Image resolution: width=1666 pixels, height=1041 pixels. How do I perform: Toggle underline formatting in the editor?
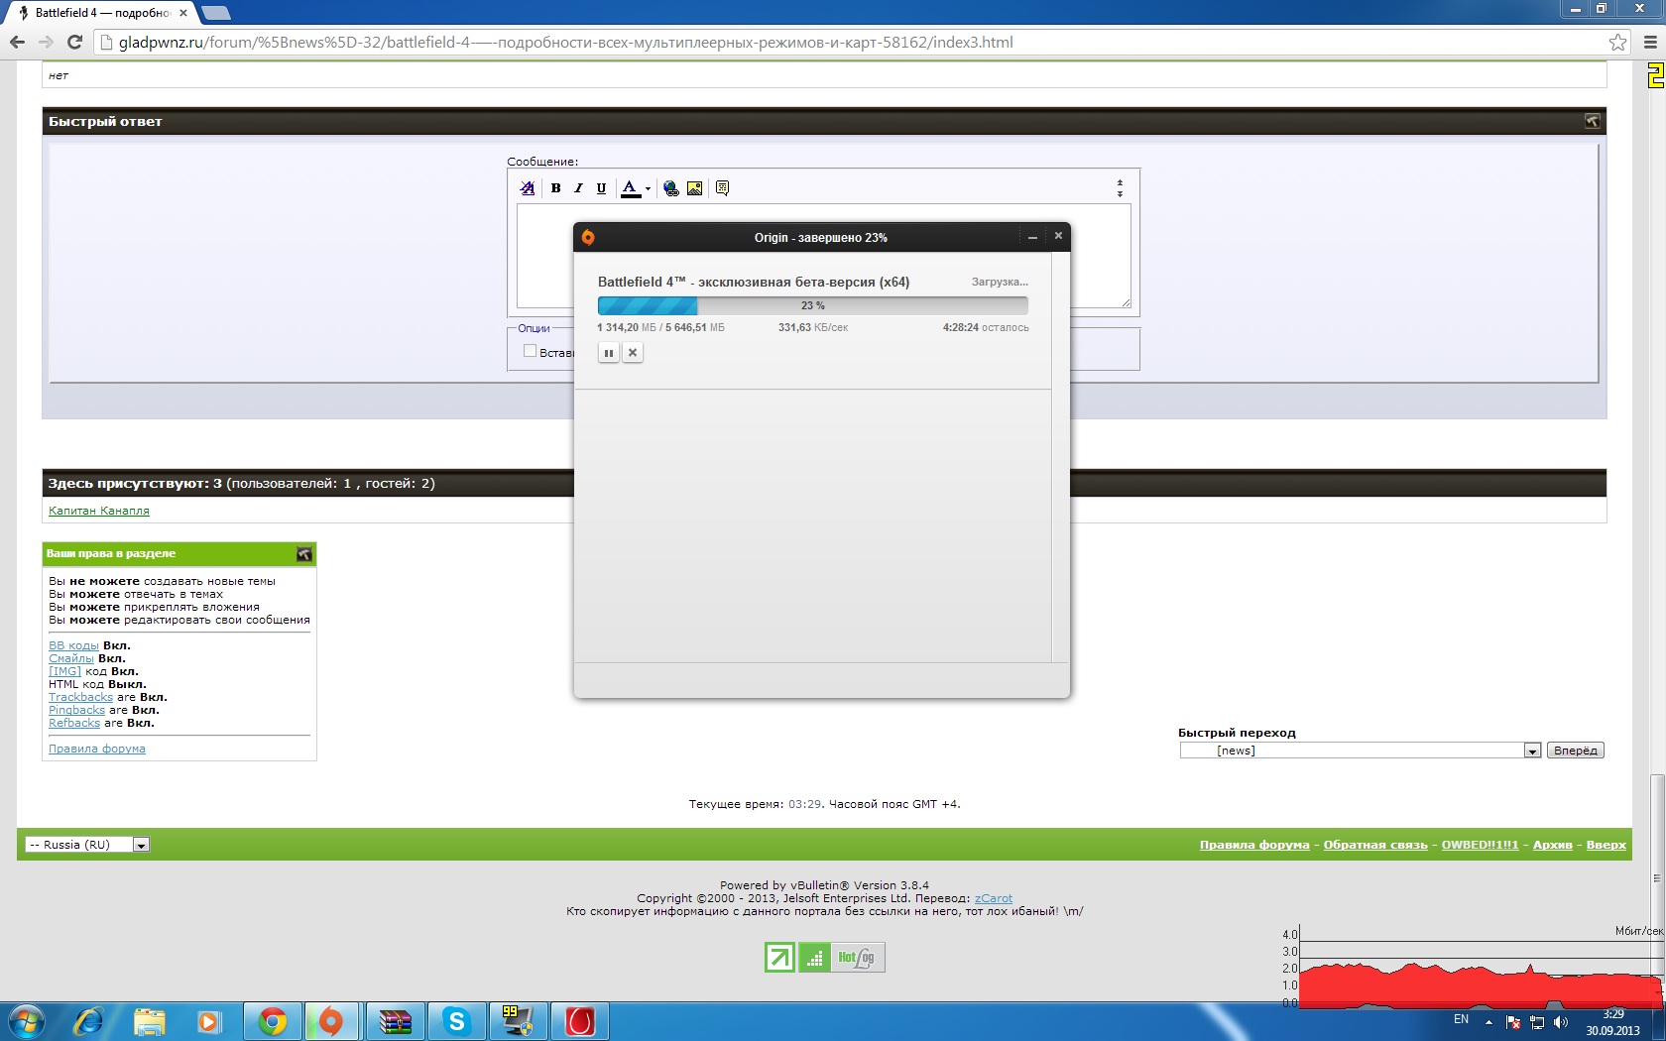click(x=601, y=188)
